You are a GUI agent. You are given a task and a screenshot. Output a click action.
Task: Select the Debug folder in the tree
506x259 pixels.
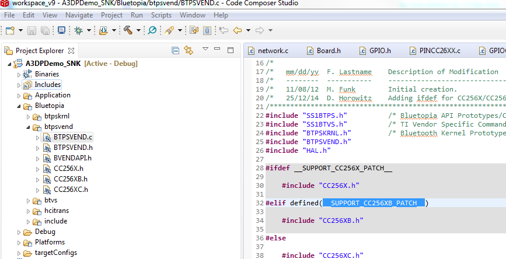[x=45, y=232]
